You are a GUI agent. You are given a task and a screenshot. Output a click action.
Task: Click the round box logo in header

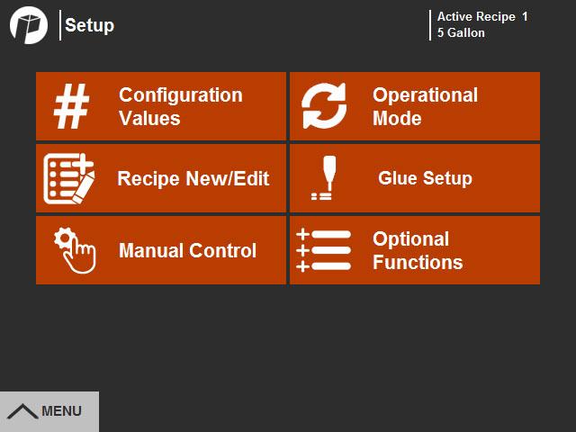(x=29, y=25)
